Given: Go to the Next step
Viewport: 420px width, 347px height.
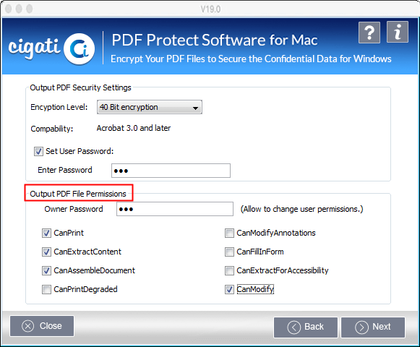Looking at the screenshot, I should pos(373,327).
